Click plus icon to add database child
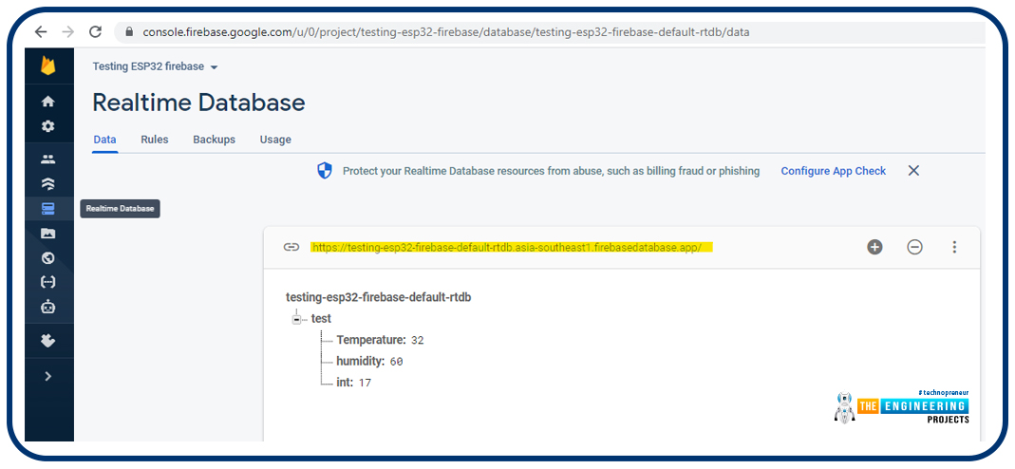 [874, 247]
